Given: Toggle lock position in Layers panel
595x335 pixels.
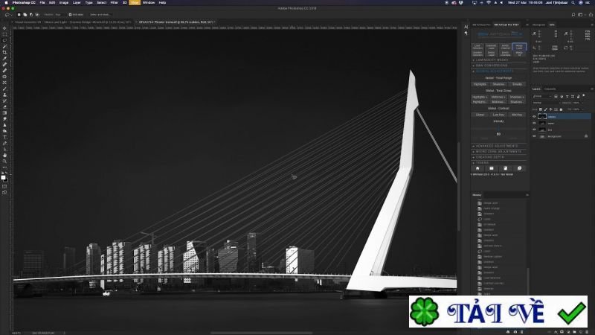Looking at the screenshot, I should (x=550, y=109).
